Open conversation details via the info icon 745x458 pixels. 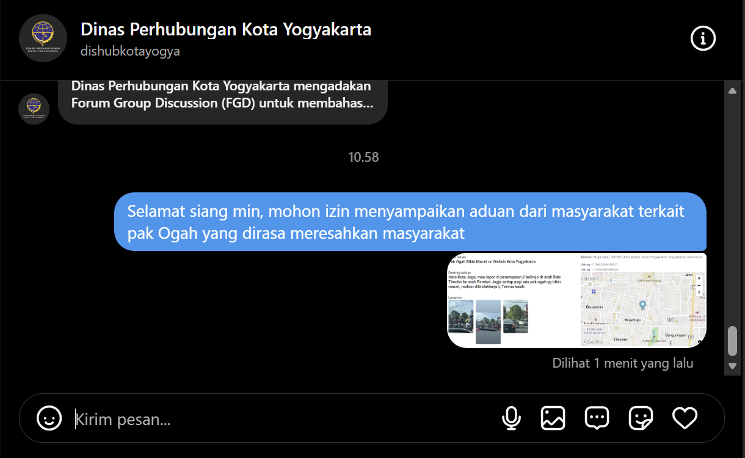[x=703, y=38]
